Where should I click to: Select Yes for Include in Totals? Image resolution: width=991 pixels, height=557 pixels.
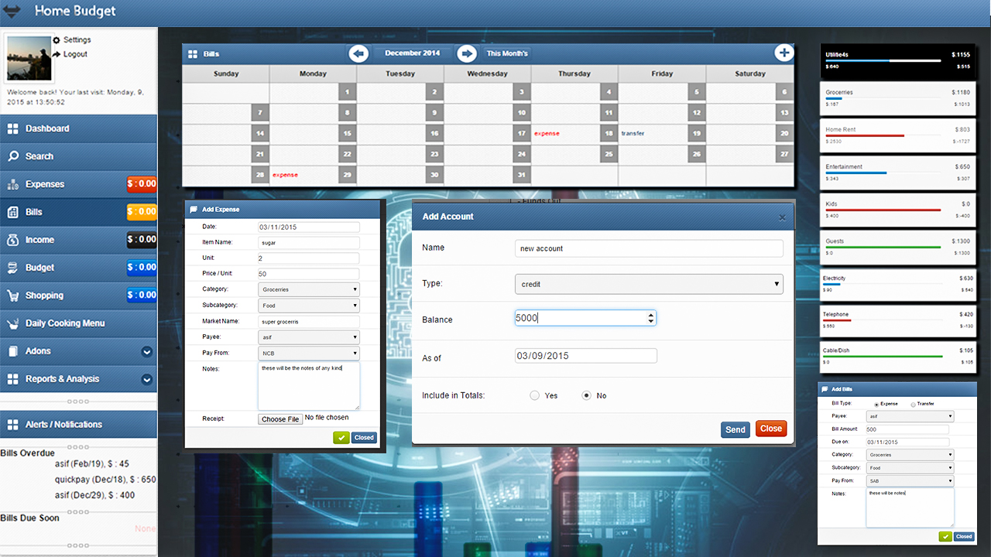[534, 395]
